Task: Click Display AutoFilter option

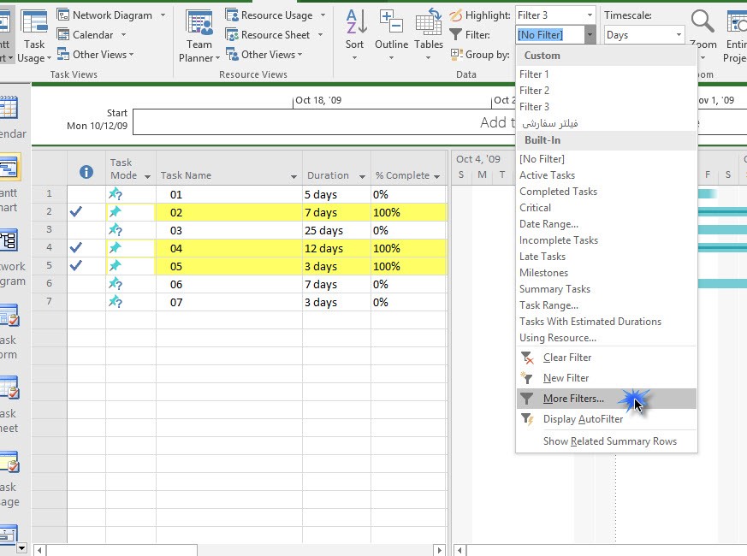Action: point(582,419)
